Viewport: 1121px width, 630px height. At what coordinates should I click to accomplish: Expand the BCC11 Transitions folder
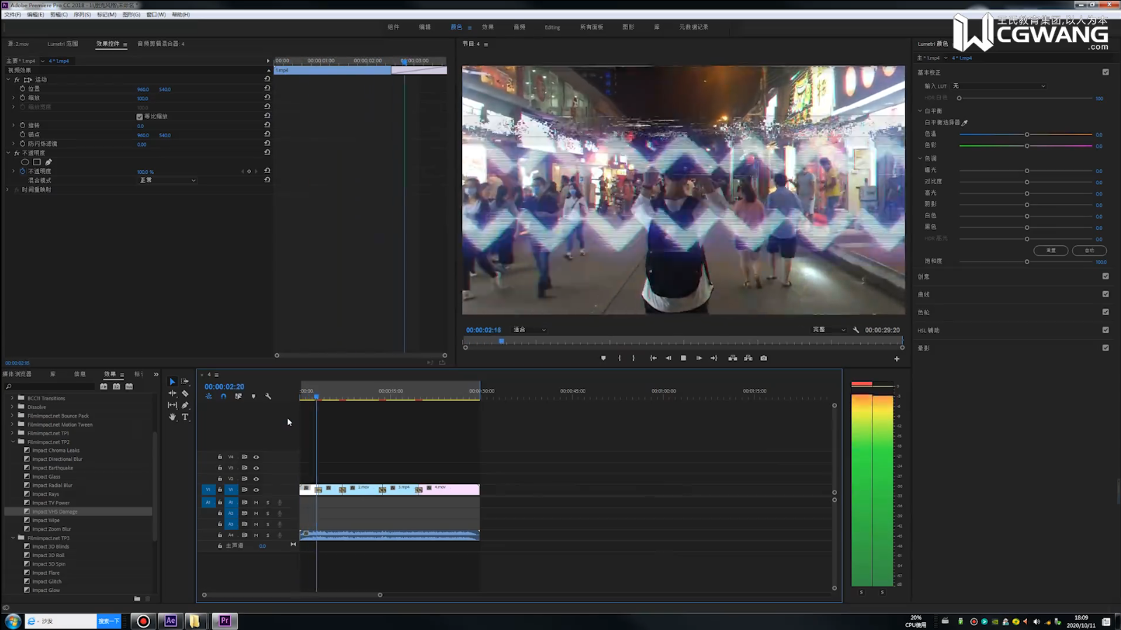[12, 398]
